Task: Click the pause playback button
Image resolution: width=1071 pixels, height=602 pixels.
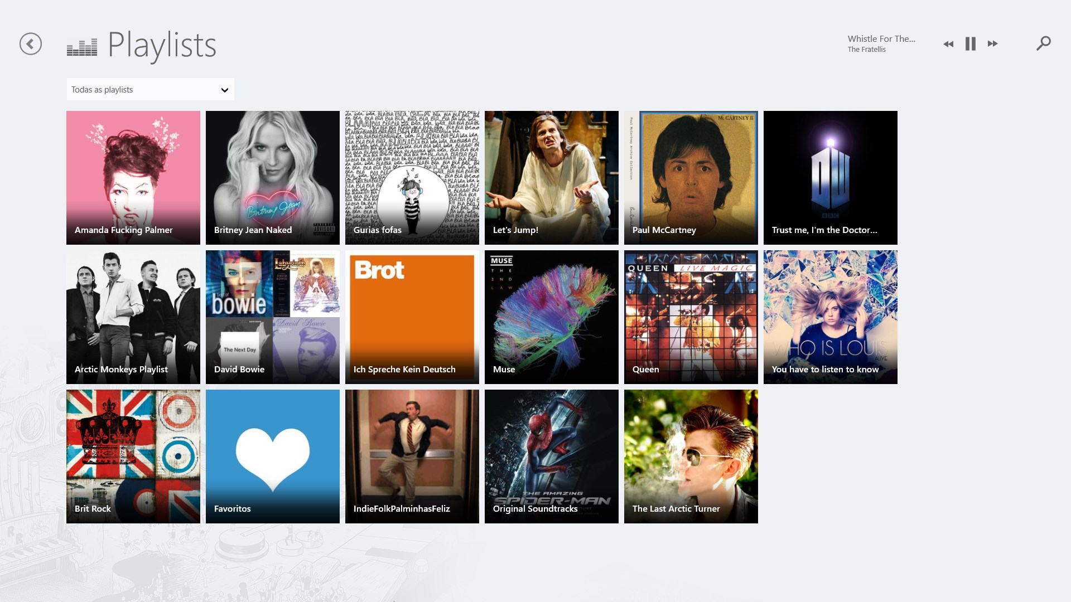Action: [x=969, y=43]
